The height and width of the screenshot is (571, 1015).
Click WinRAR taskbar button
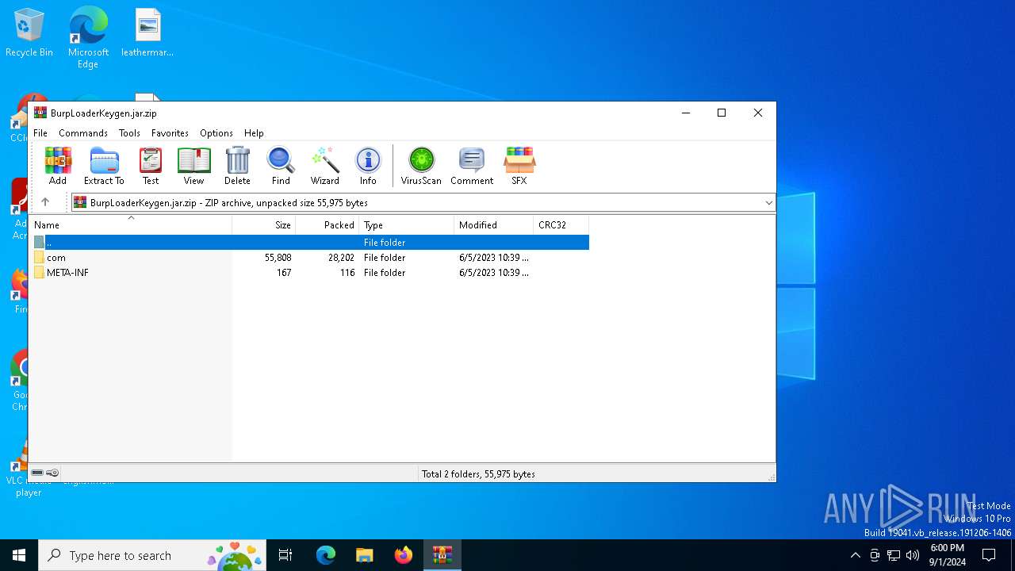point(442,555)
